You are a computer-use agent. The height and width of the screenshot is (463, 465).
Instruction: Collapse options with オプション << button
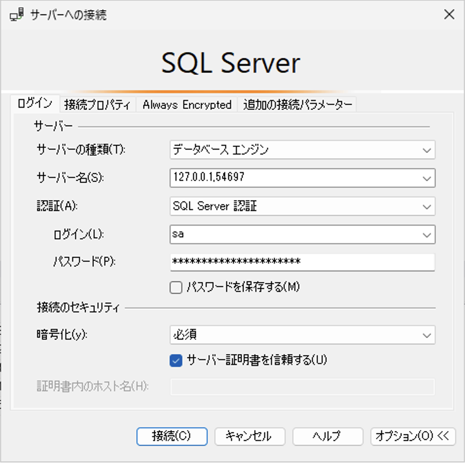pyautogui.click(x=412, y=436)
